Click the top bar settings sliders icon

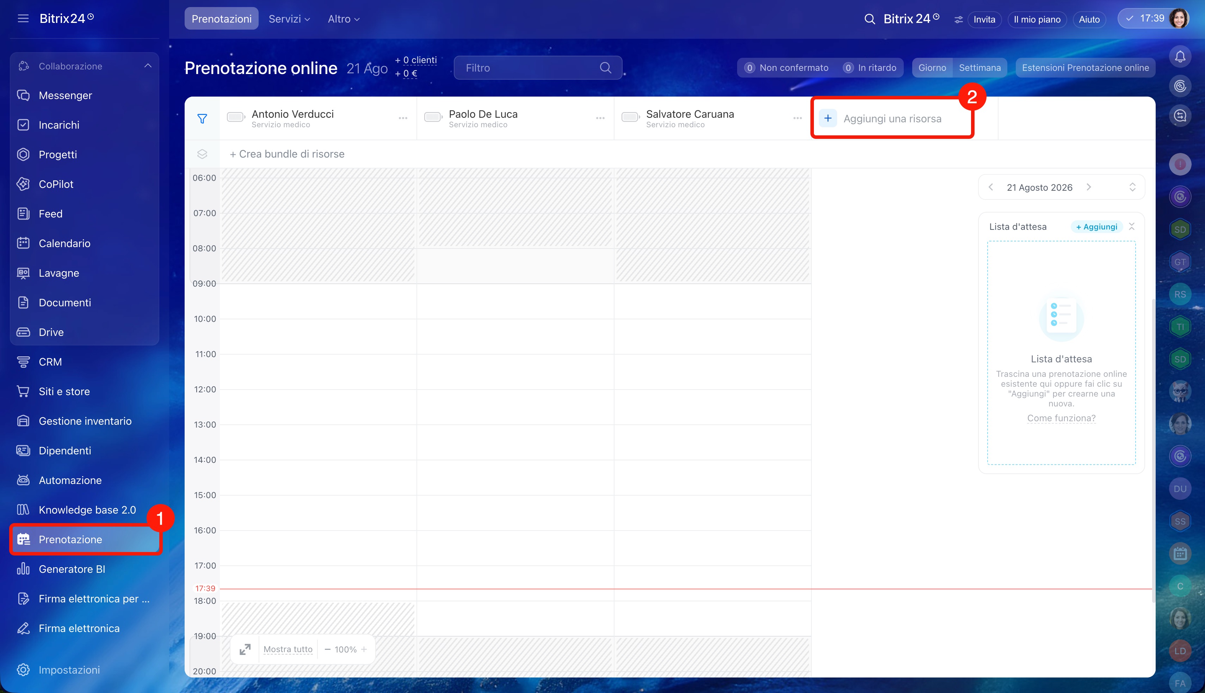(958, 19)
